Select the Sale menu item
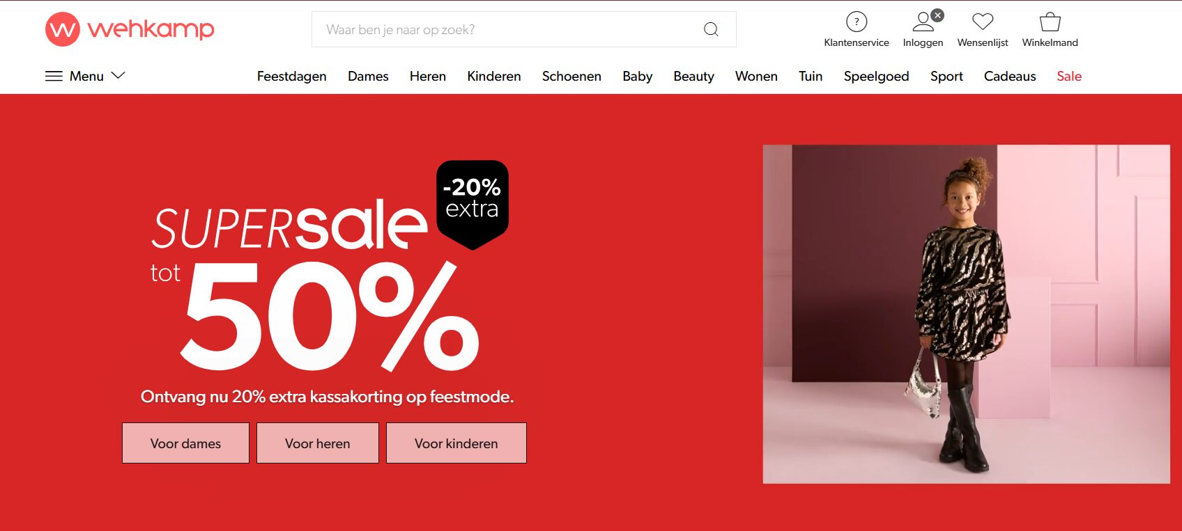 1069,76
